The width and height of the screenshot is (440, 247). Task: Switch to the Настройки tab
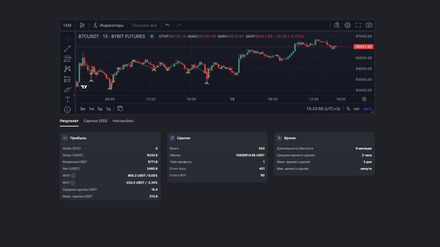[123, 121]
